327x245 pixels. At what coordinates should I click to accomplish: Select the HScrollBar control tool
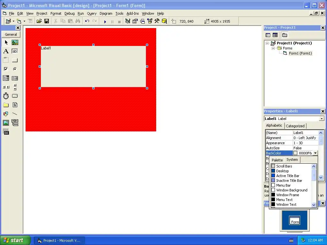[6, 87]
